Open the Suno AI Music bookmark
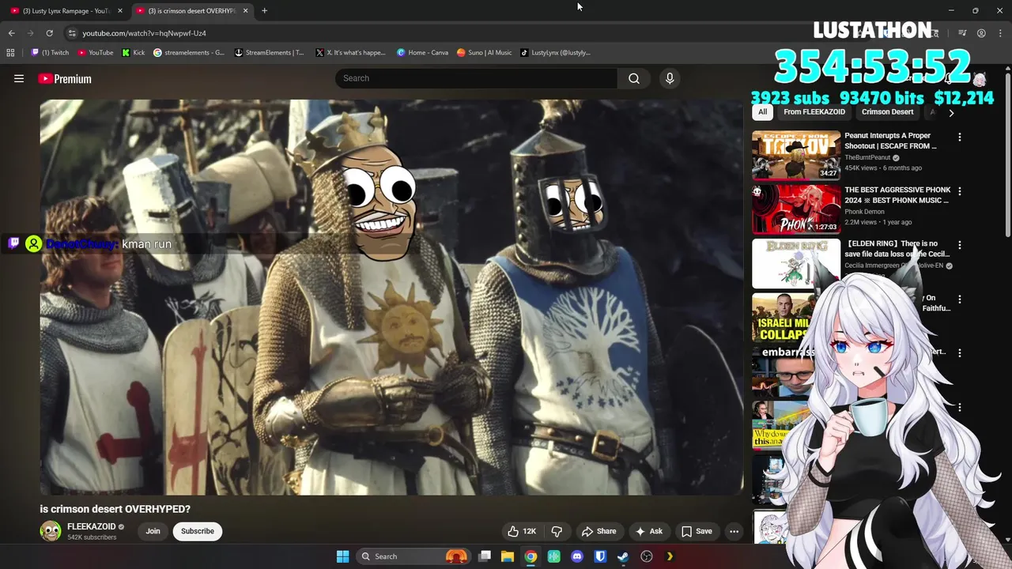1012x569 pixels. 485,53
